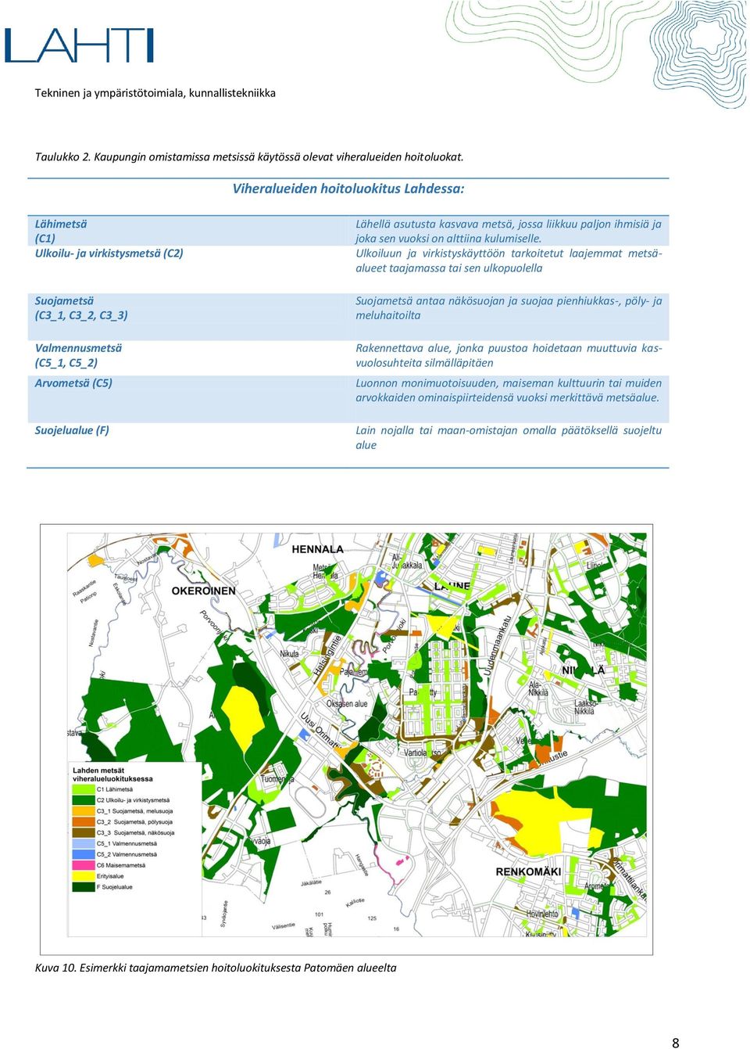Image resolution: width=750 pixels, height=1049 pixels.
Task: Select the '(C3_1, C3_2, C3_3)' class codes
Action: (x=81, y=315)
